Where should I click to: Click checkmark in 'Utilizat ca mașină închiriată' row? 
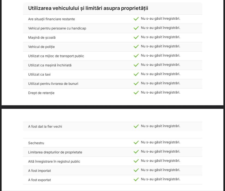tap(136, 65)
